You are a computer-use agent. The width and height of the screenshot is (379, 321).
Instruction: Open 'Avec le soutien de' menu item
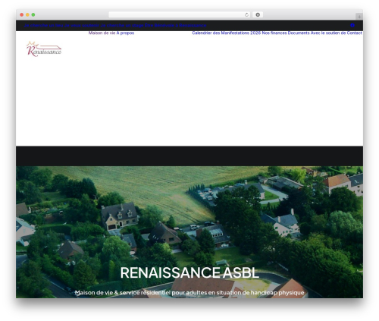pyautogui.click(x=328, y=33)
